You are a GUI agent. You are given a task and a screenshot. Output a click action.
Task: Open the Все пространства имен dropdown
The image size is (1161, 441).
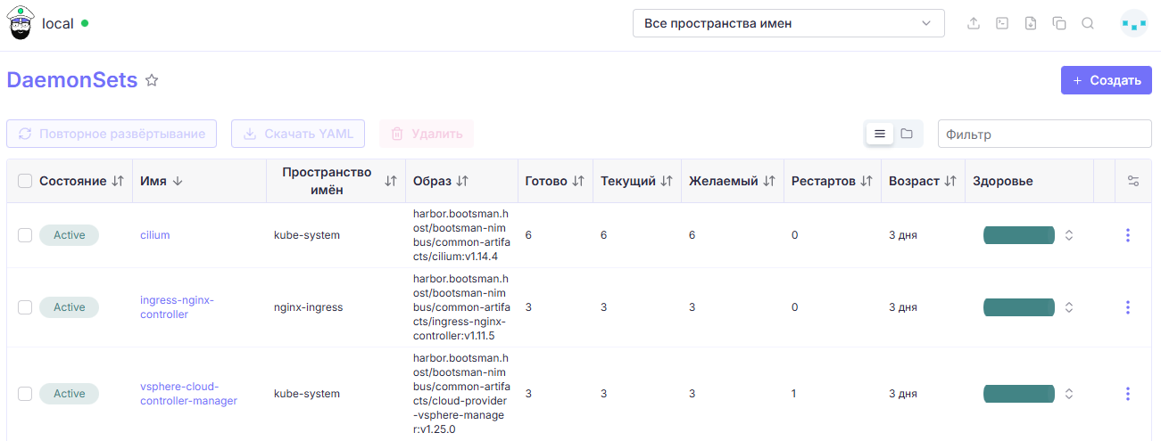[x=788, y=23]
